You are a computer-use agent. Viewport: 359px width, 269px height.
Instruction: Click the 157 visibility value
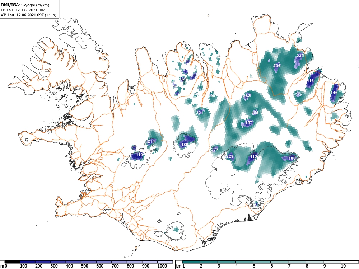coord(248,123)
